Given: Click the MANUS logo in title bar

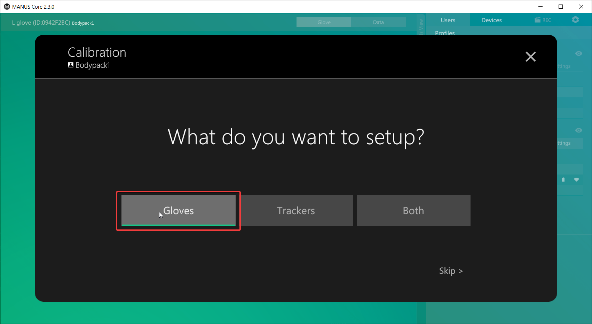Looking at the screenshot, I should 7,7.
